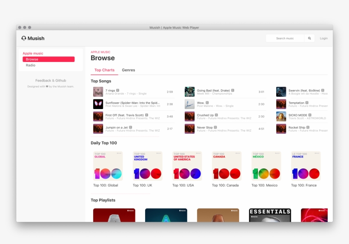The image size is (349, 244).
Task: Select Browse in the sidebar
Action: point(49,59)
